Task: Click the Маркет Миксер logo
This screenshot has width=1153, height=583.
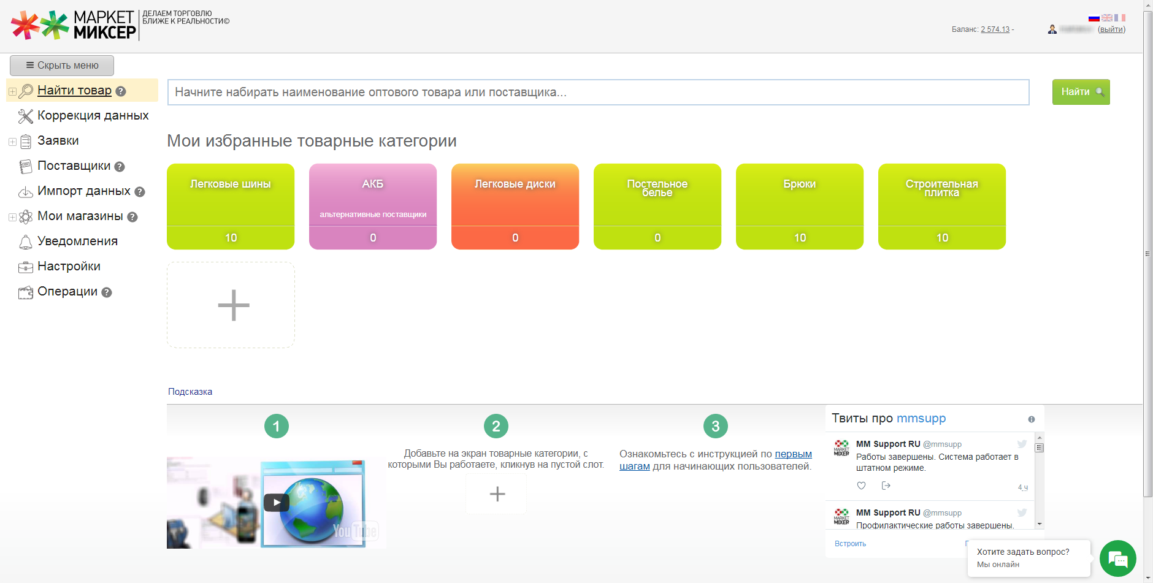Action: pos(74,25)
